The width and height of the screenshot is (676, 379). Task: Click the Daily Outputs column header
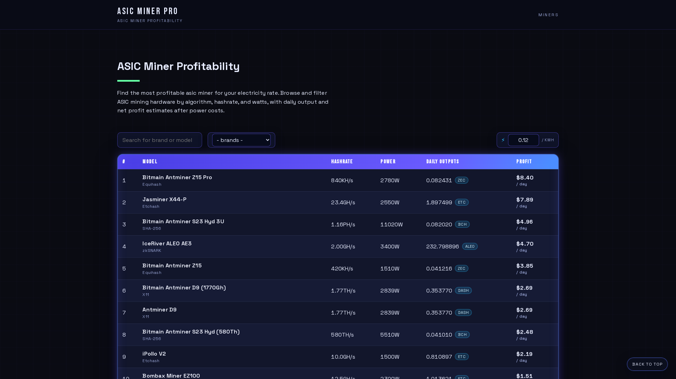tap(443, 162)
